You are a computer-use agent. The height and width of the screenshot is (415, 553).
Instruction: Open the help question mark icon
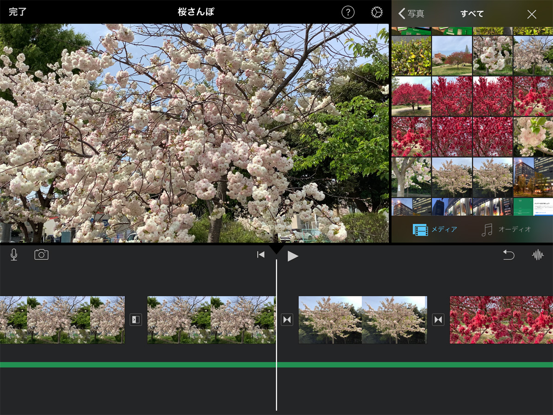pos(348,12)
